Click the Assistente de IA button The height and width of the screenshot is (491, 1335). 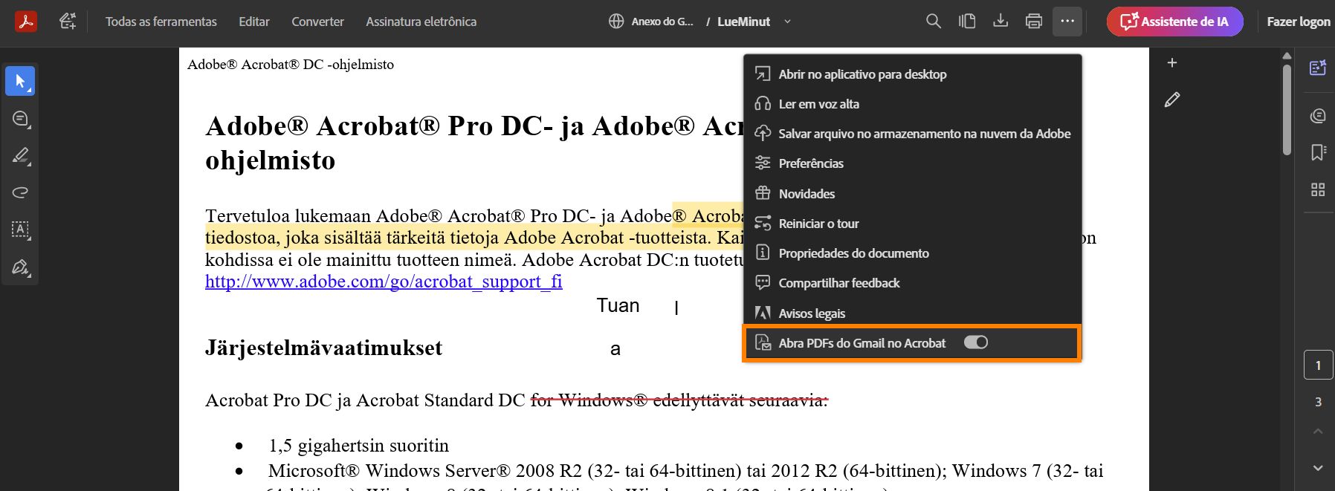pos(1174,22)
